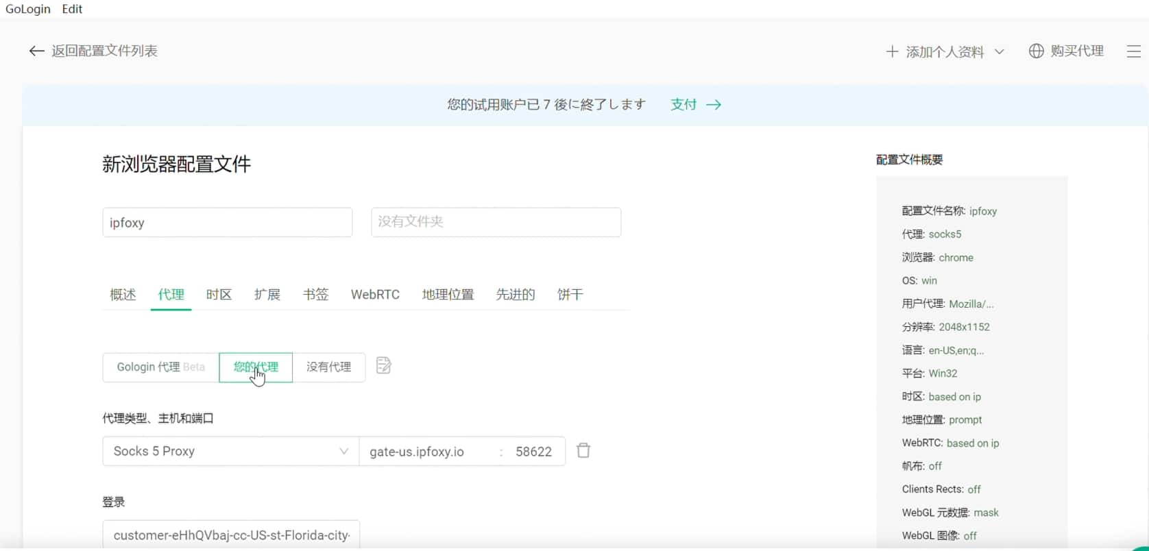Click summary row Clients Rects: off

click(x=941, y=489)
